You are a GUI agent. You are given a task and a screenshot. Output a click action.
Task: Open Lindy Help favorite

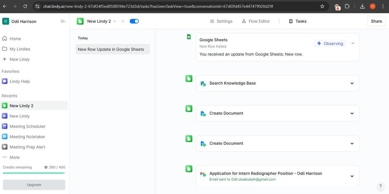pos(19,81)
